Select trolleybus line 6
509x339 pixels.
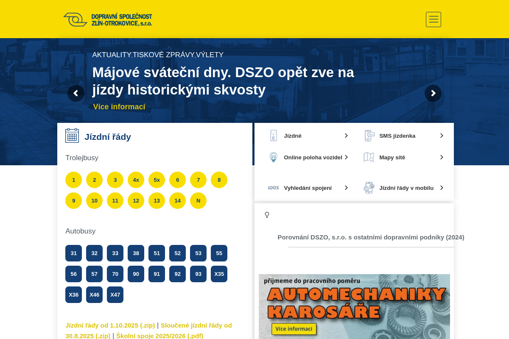coord(177,180)
